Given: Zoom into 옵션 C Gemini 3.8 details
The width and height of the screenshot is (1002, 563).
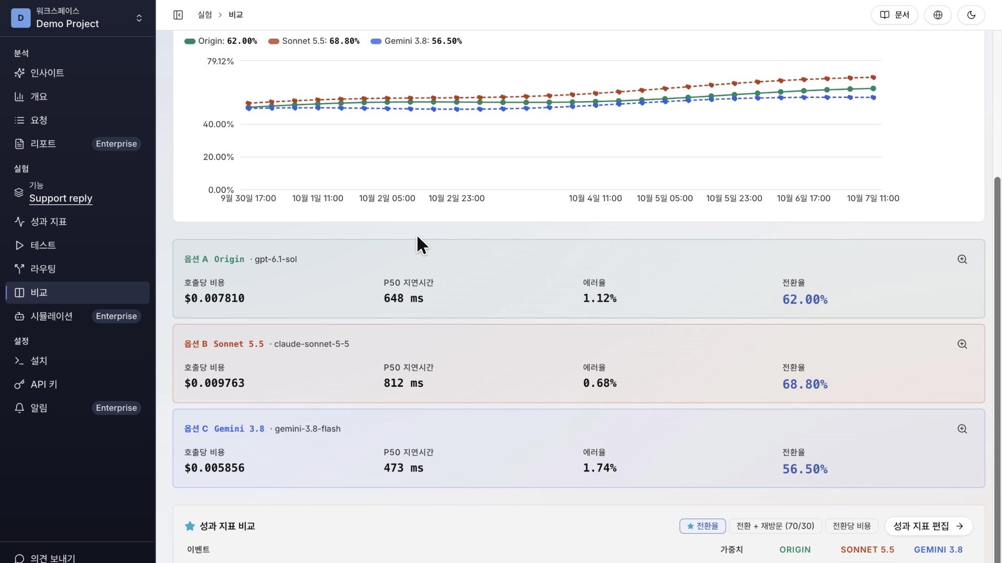Looking at the screenshot, I should pos(962,429).
